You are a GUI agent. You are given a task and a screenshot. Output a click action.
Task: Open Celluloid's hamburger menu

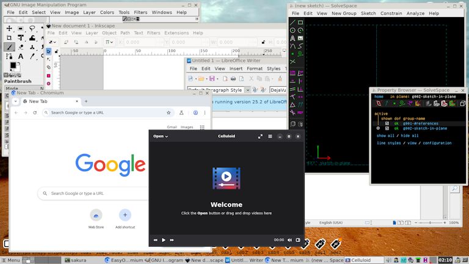pos(270,136)
